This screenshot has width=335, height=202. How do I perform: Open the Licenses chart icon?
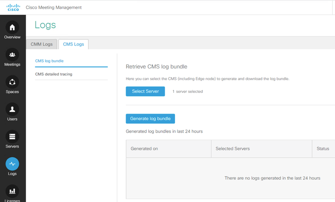[12, 191]
